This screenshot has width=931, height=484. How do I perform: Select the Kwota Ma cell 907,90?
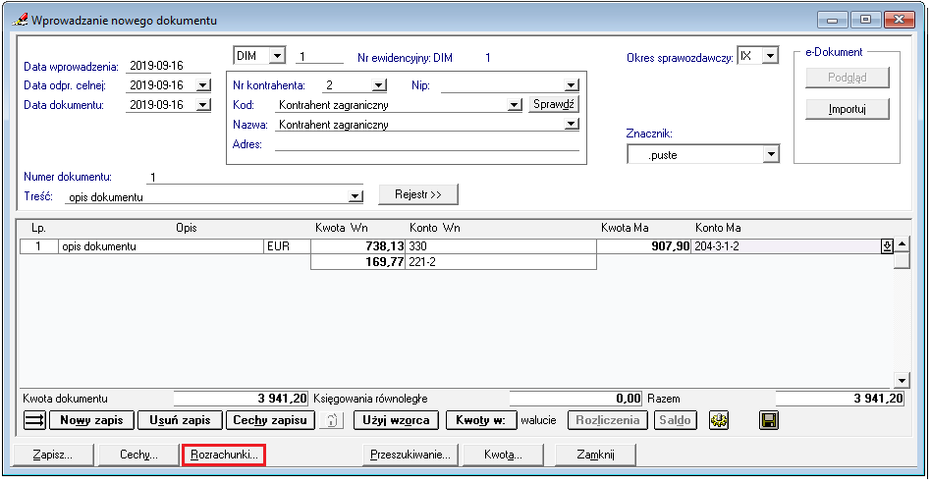643,245
